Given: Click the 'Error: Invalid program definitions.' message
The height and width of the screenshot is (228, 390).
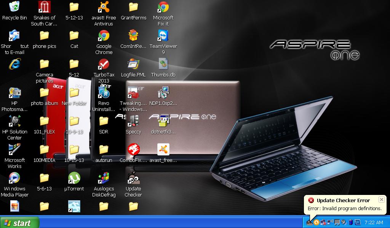Looking at the screenshot, I should point(344,208).
